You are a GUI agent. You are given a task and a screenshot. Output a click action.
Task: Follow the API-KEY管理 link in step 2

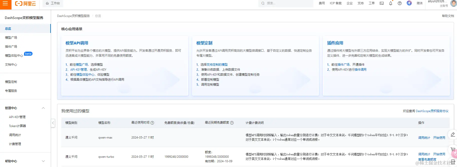click(79, 70)
